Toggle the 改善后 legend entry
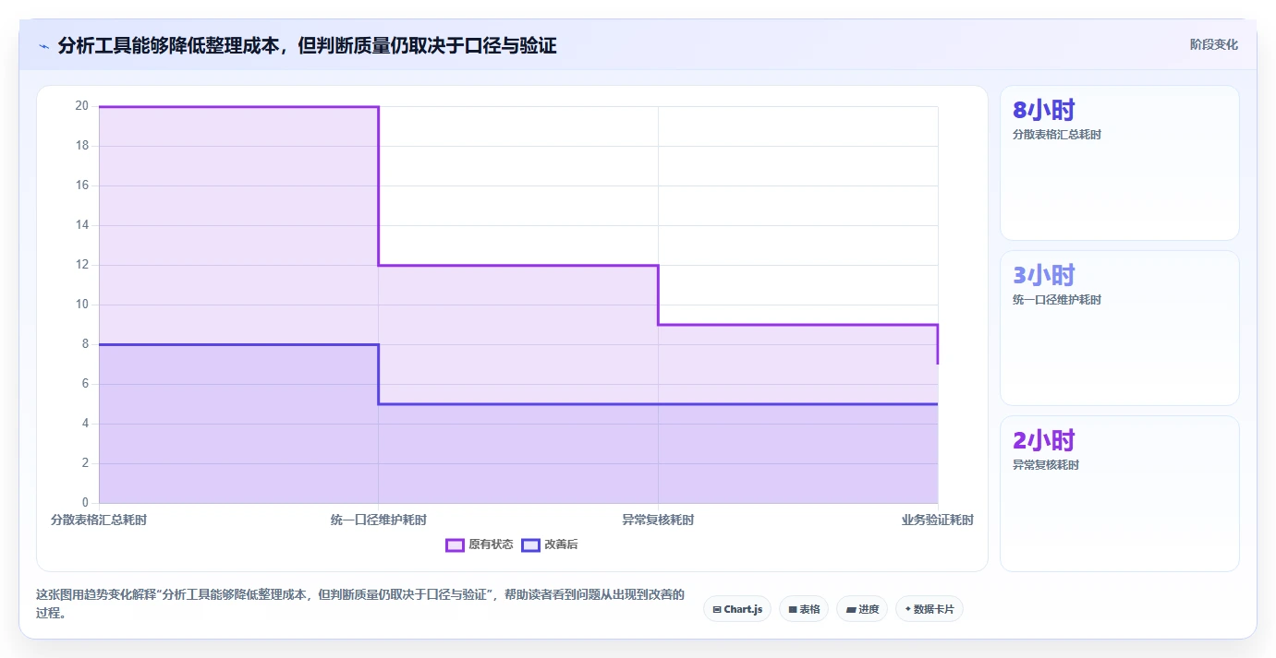 550,544
